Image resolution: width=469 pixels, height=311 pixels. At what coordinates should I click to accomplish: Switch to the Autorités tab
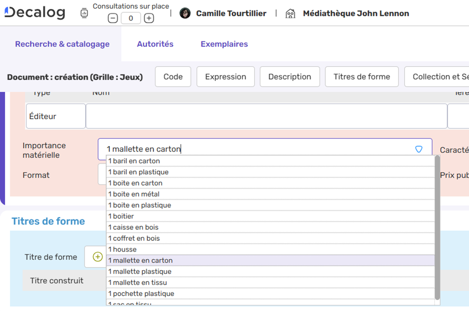point(155,44)
